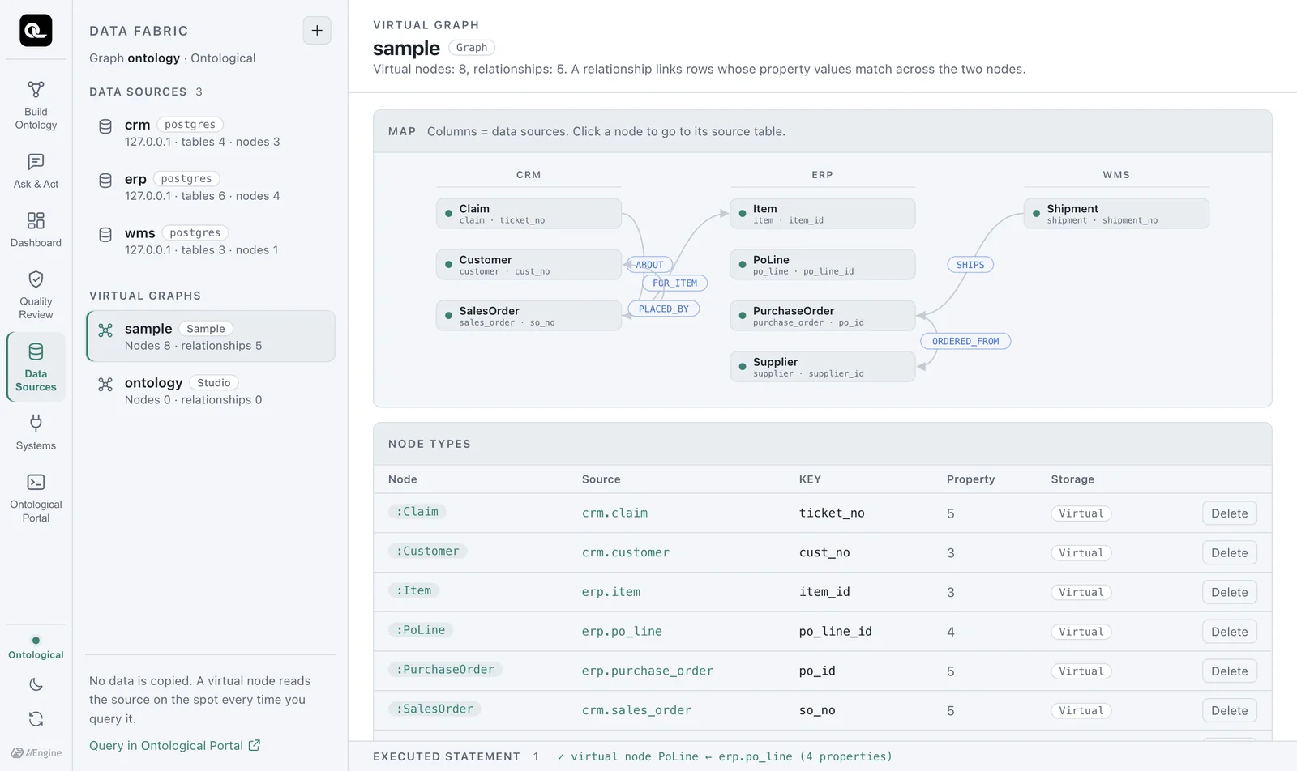Toggle dark mode moon icon
The width and height of the screenshot is (1297, 771).
36,685
